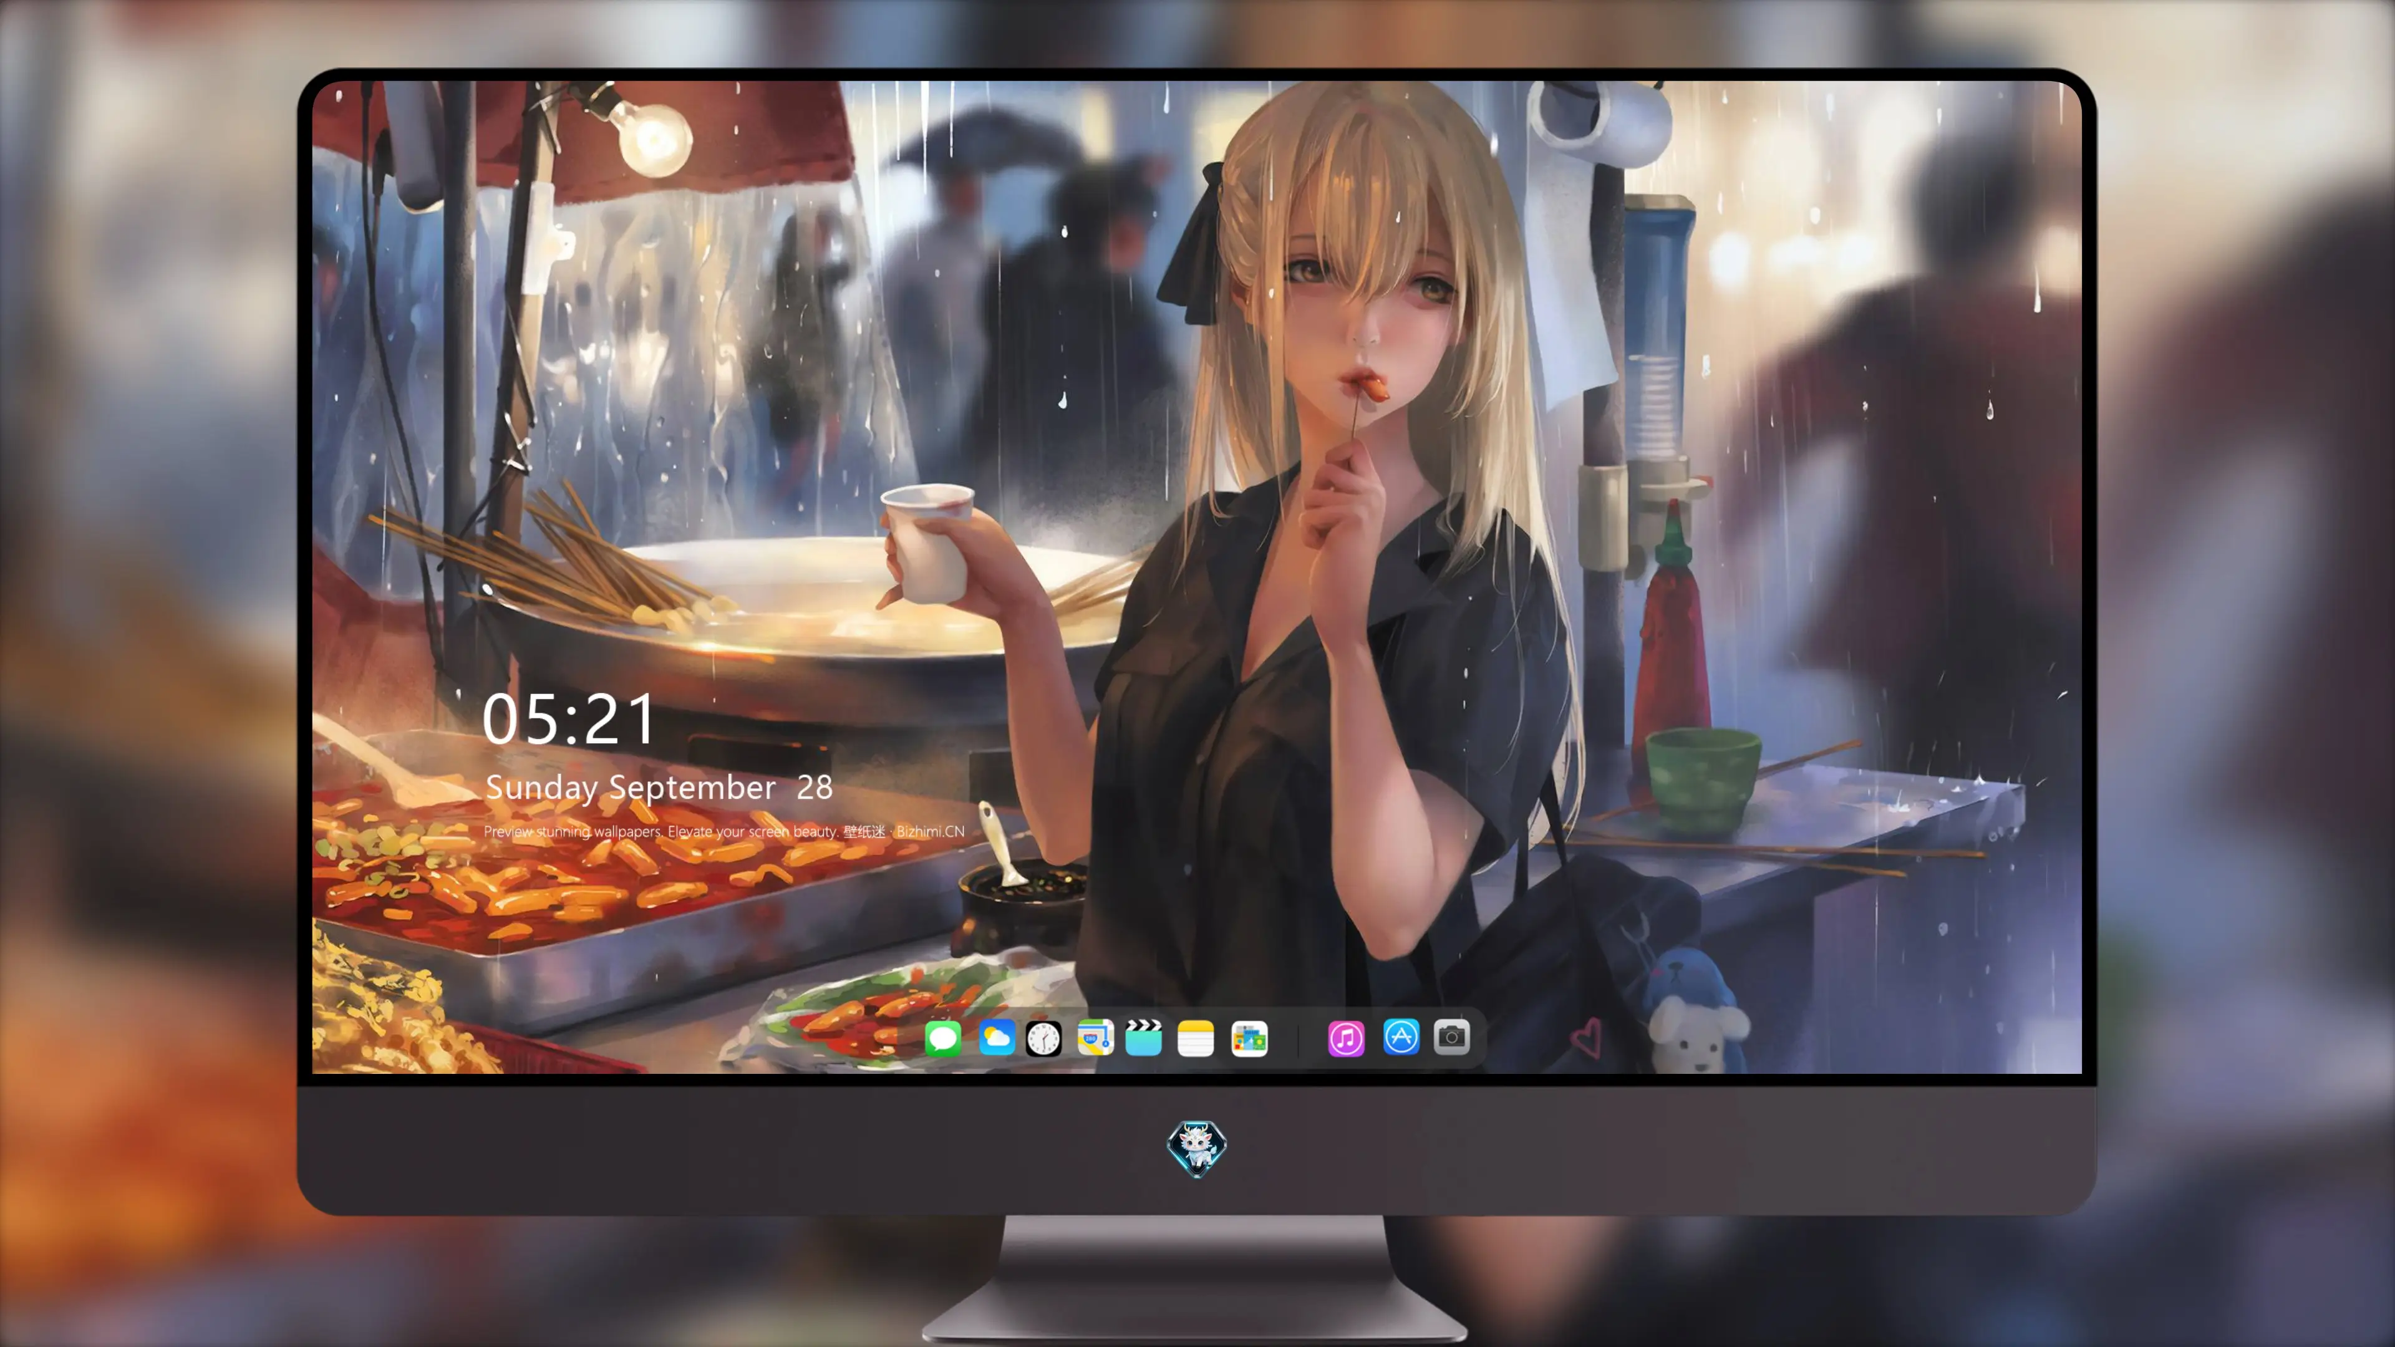Click the Bizhimi.CN wallpaper tagline text
Image resolution: width=2395 pixels, height=1347 pixels.
[x=724, y=831]
